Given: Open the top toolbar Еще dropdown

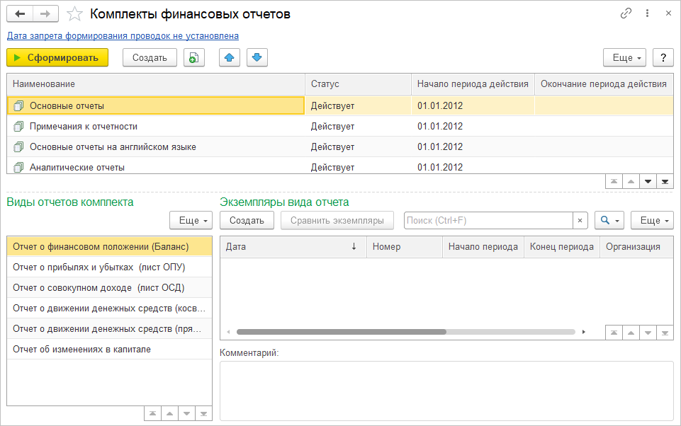Looking at the screenshot, I should click(624, 58).
